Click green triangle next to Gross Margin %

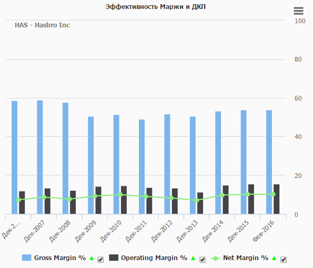pos(92,258)
